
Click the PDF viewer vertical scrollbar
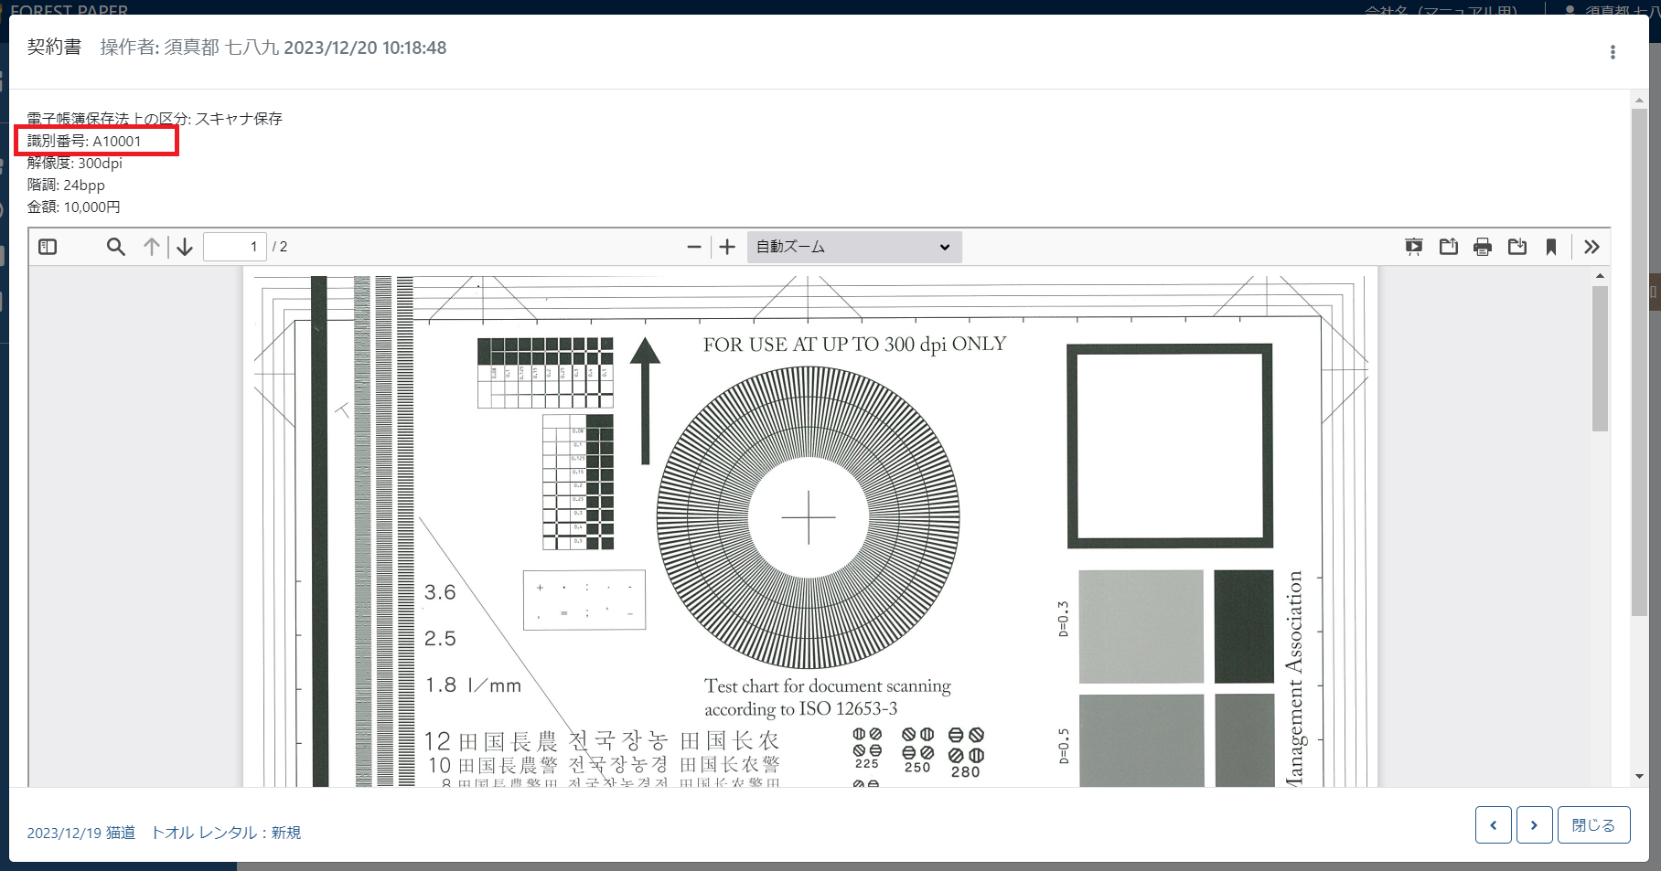[1600, 358]
